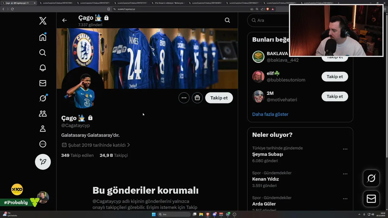This screenshot has width=388, height=218.
Task: Open the Task View taskbar icon
Action: pos(194,214)
